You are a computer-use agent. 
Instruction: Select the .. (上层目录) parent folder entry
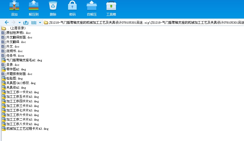pyautogui.click(x=13, y=28)
